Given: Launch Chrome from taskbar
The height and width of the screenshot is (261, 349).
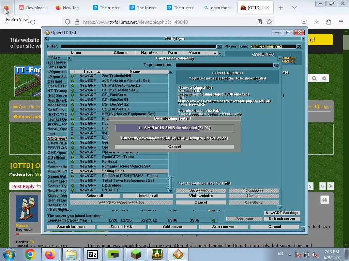Looking at the screenshot, I should click(30, 254).
